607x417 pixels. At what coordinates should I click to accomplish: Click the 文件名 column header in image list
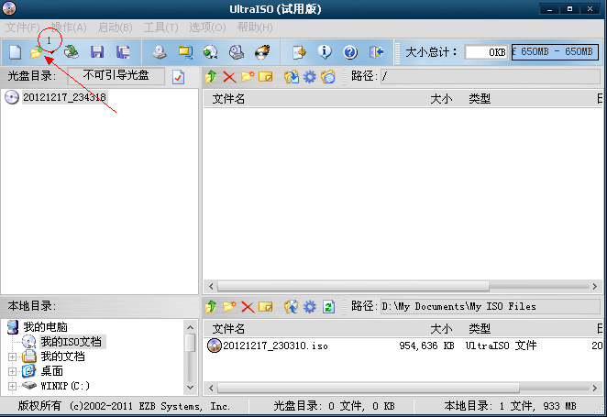point(228,99)
